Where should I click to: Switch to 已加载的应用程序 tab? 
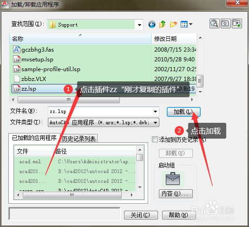click(x=34, y=138)
